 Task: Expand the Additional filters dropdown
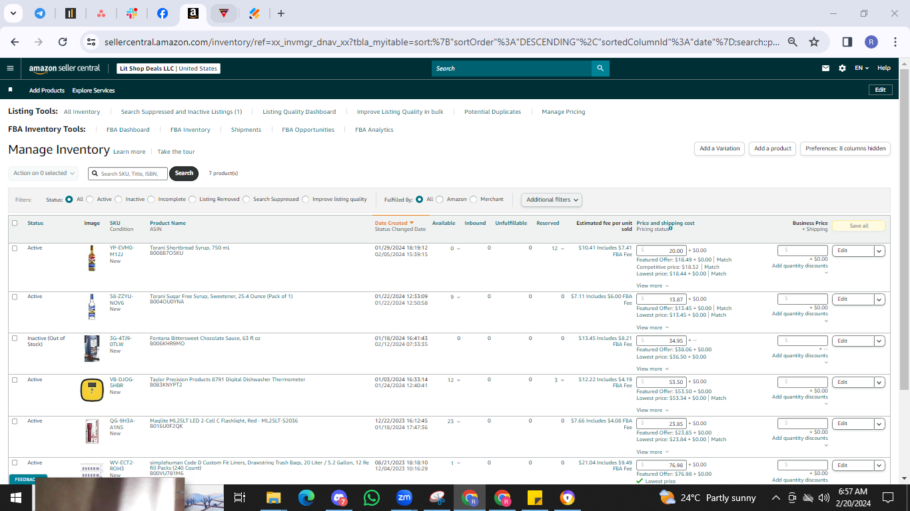551,200
